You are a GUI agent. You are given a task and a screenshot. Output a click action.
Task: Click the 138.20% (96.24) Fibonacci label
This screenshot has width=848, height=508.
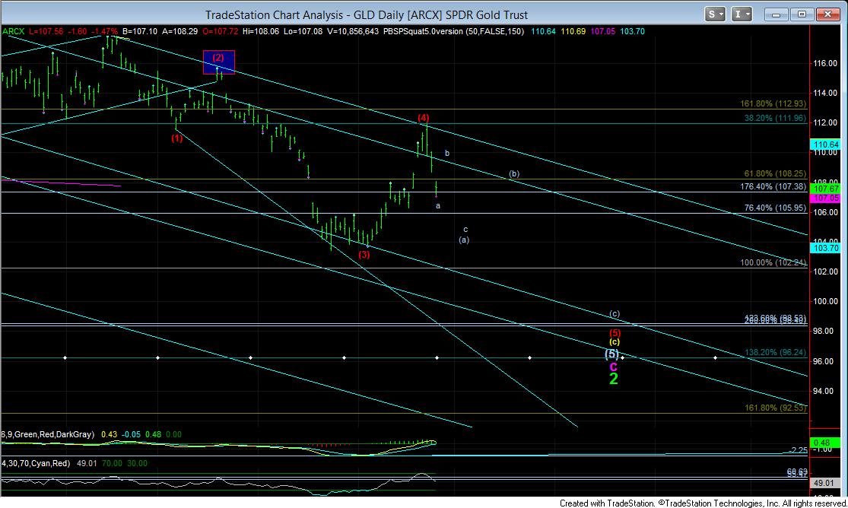775,352
